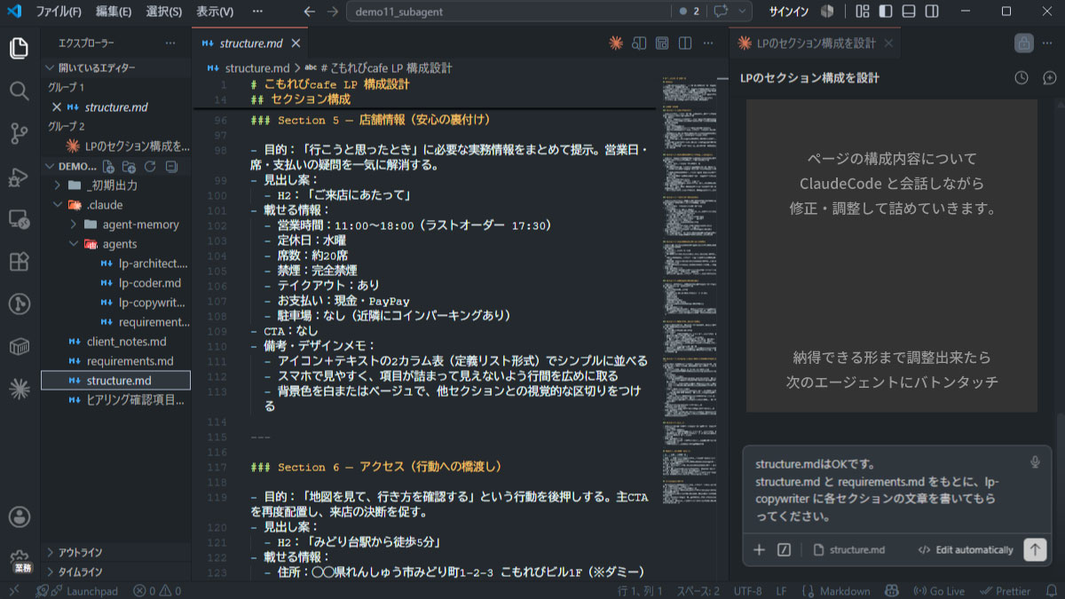1065x599 pixels.
Task: Open the Run and Debug view
Action: (19, 176)
